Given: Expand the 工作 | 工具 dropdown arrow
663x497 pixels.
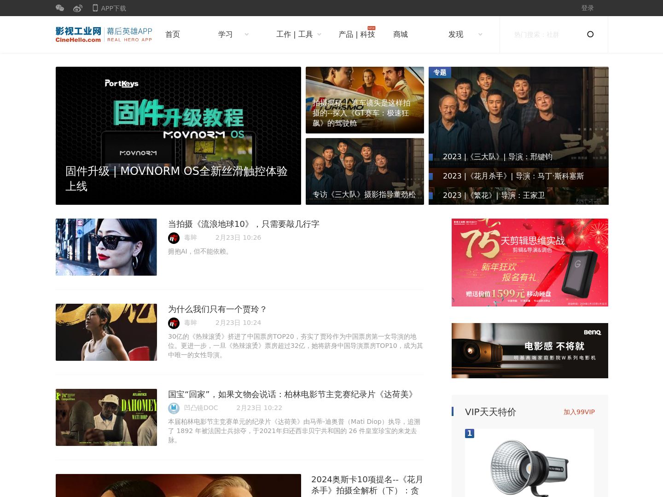Looking at the screenshot, I should click(319, 35).
